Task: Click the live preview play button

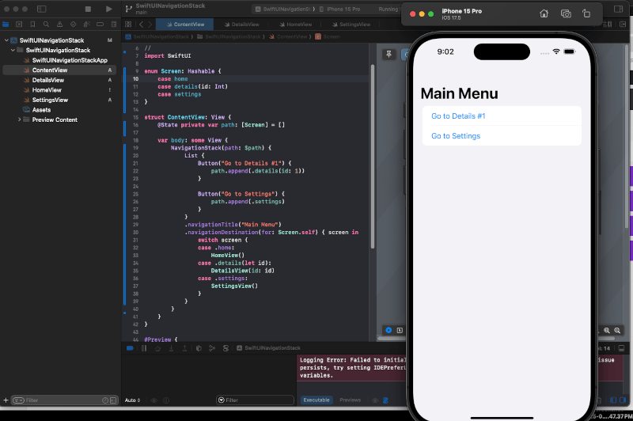Action: point(389,330)
